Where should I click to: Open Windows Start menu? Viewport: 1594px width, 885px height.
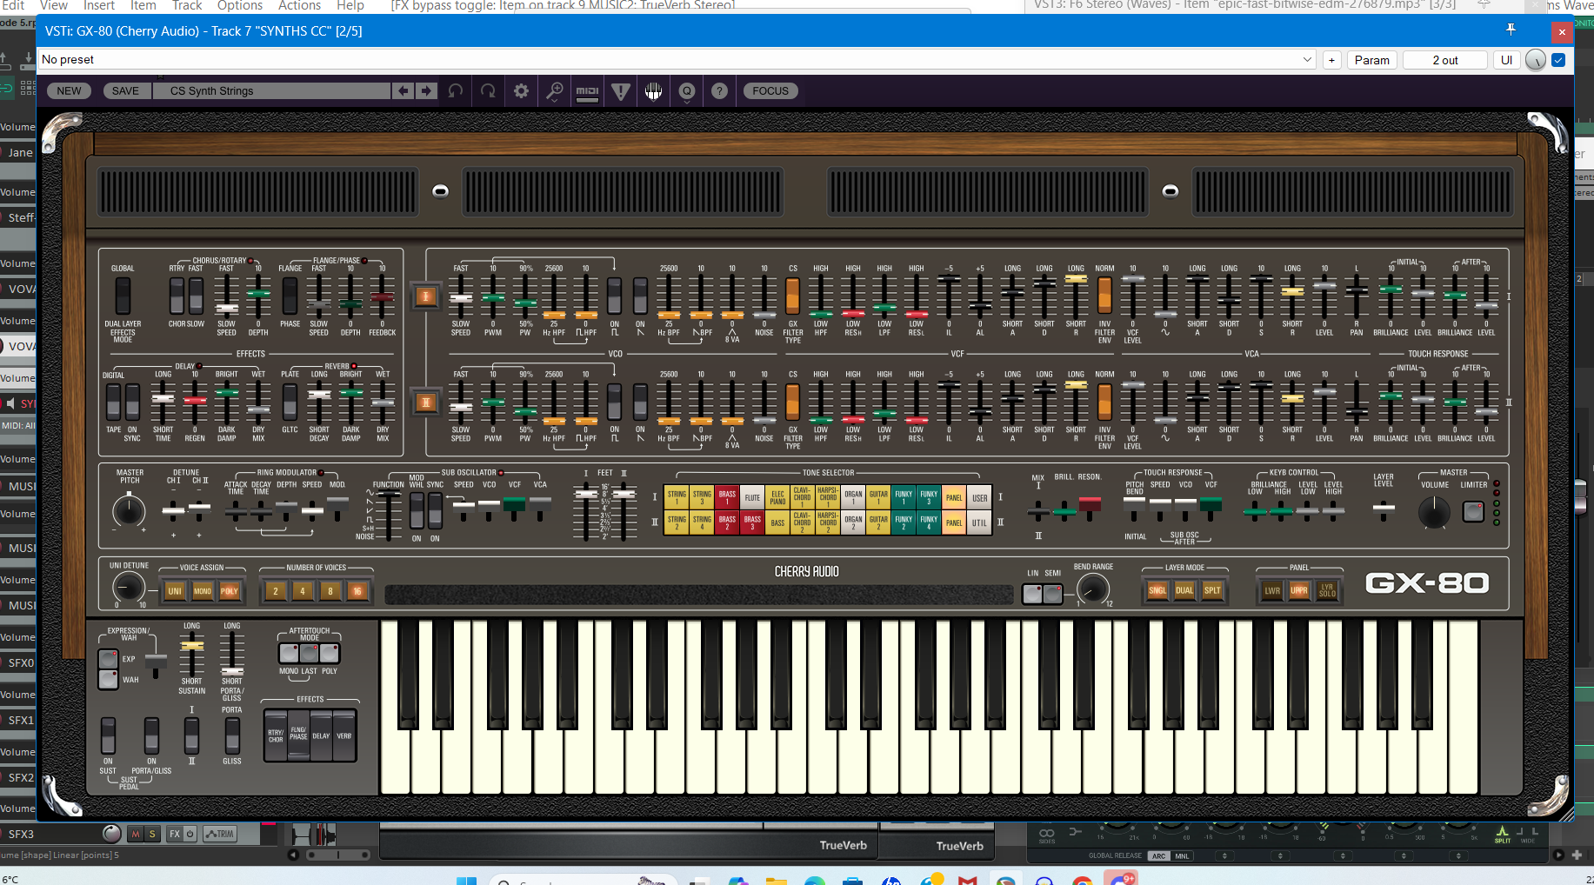[x=466, y=880]
